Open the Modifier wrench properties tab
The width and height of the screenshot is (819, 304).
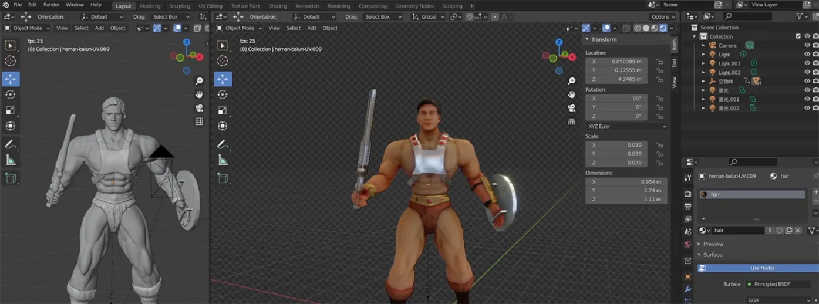click(687, 289)
